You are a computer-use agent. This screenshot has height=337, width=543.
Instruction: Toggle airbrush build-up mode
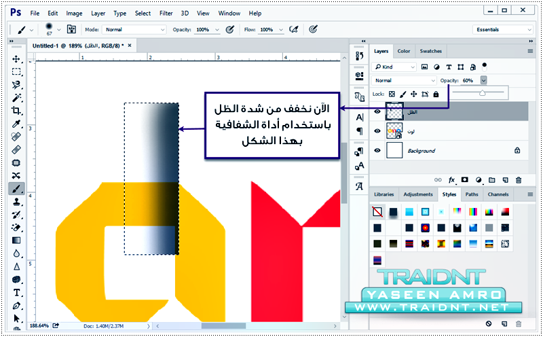click(294, 29)
